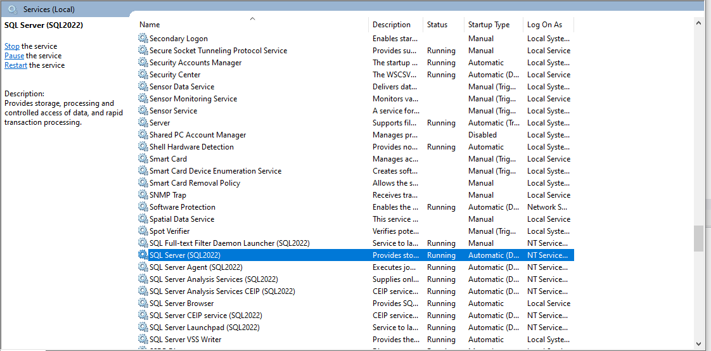This screenshot has height=351, width=711.
Task: Click the vertical scrollbar thumb
Action: pos(698,238)
